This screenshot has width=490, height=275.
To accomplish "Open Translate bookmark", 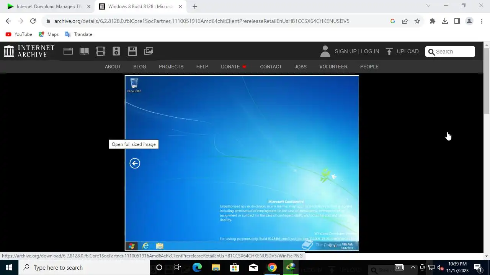I will tap(78, 34).
